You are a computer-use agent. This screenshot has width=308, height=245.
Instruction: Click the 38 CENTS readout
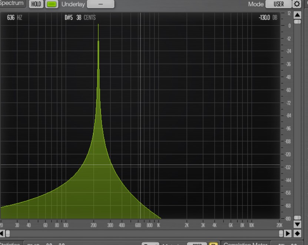(86, 18)
